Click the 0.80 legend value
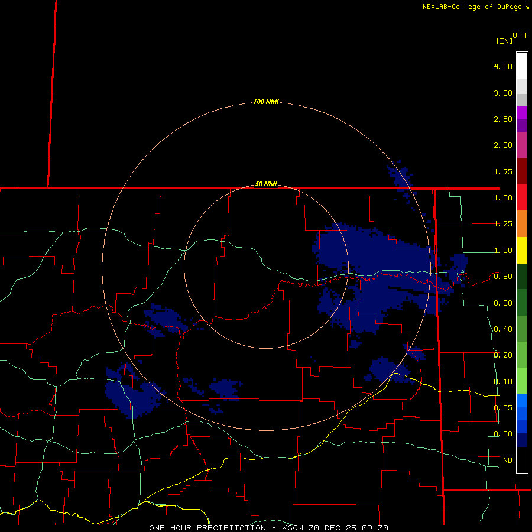532x532 pixels. point(503,277)
